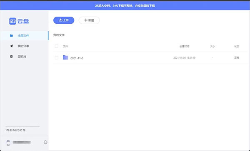Check the box for the 2021-11-5 folder
The image size is (250, 151).
pyautogui.click(x=56, y=57)
